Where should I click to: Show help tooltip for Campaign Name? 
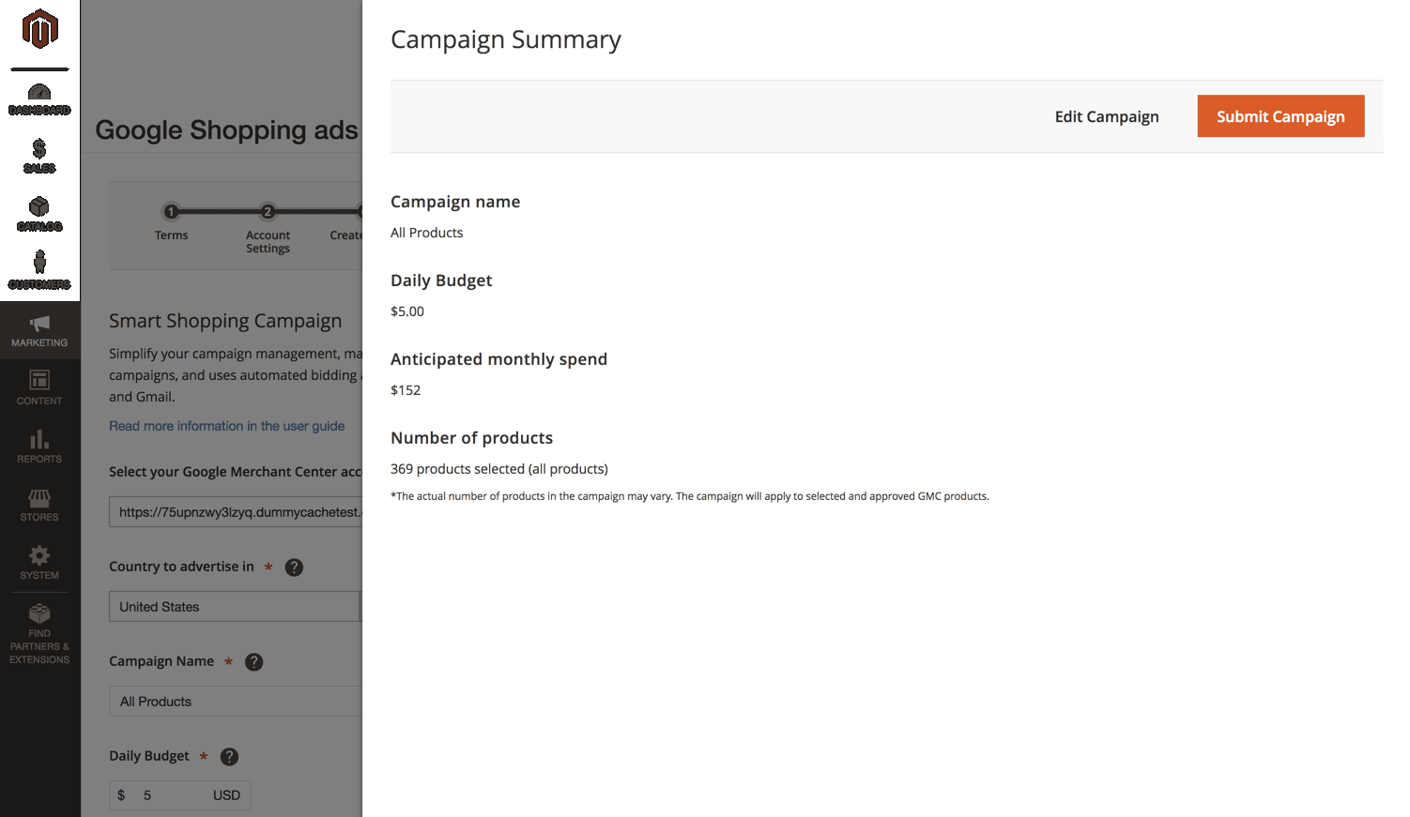[x=253, y=662]
